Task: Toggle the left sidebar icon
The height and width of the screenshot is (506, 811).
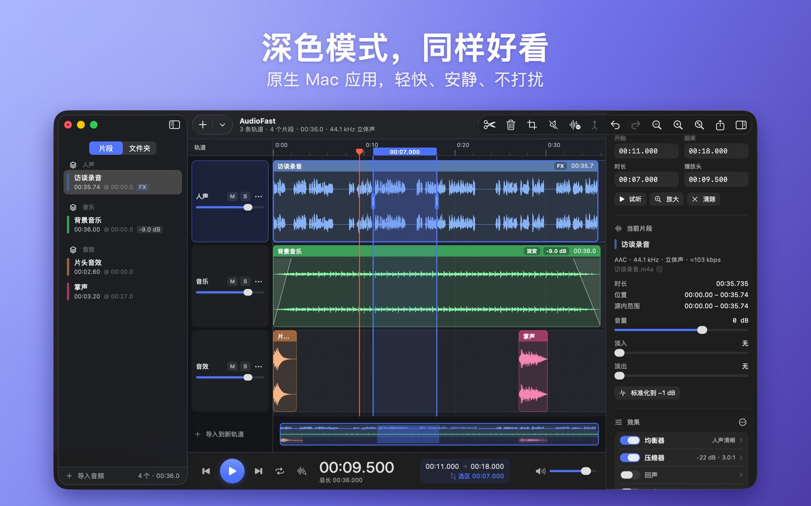Action: coord(174,125)
